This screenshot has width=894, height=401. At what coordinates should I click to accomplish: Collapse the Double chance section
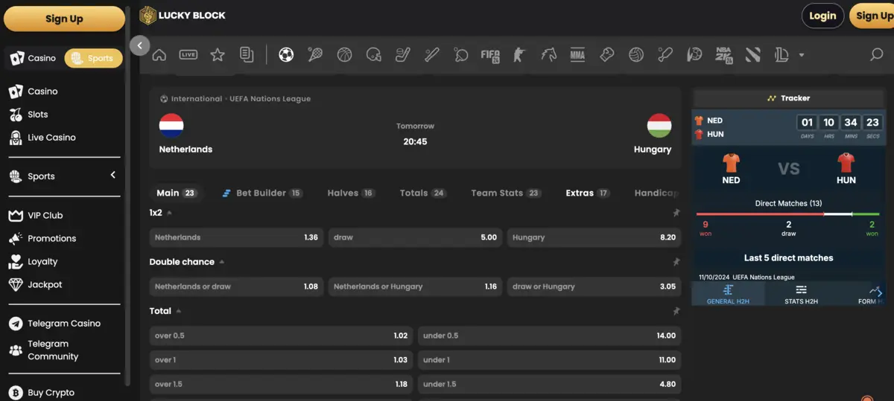pyautogui.click(x=222, y=262)
